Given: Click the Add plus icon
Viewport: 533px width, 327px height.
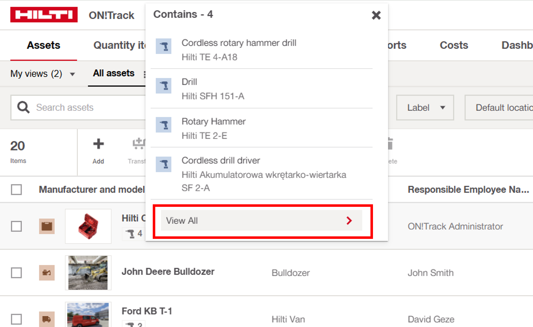Looking at the screenshot, I should click(98, 144).
